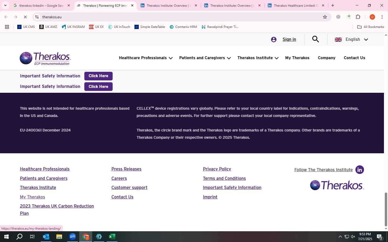This screenshot has width=388, height=242.
Task: Open the Customer support footer link
Action: click(x=129, y=188)
